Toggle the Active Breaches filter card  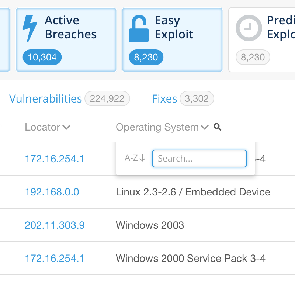66,40
